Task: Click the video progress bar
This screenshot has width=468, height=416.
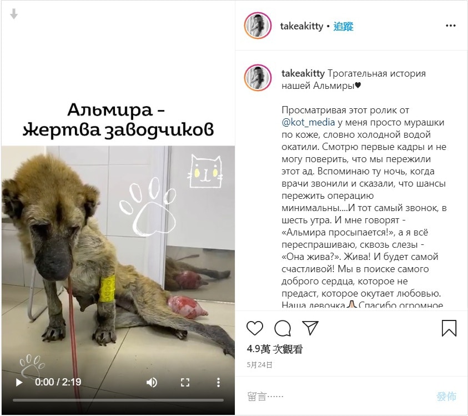Action: pos(118,400)
